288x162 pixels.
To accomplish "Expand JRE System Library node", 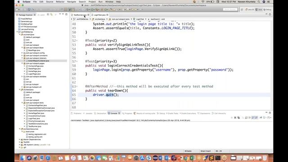I will tap(20, 145).
